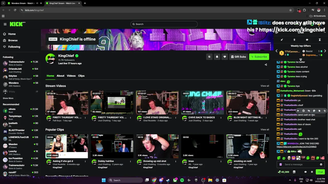Click View all for Stream Videos
Viewport: 328px width, 184px height.
click(265, 86)
